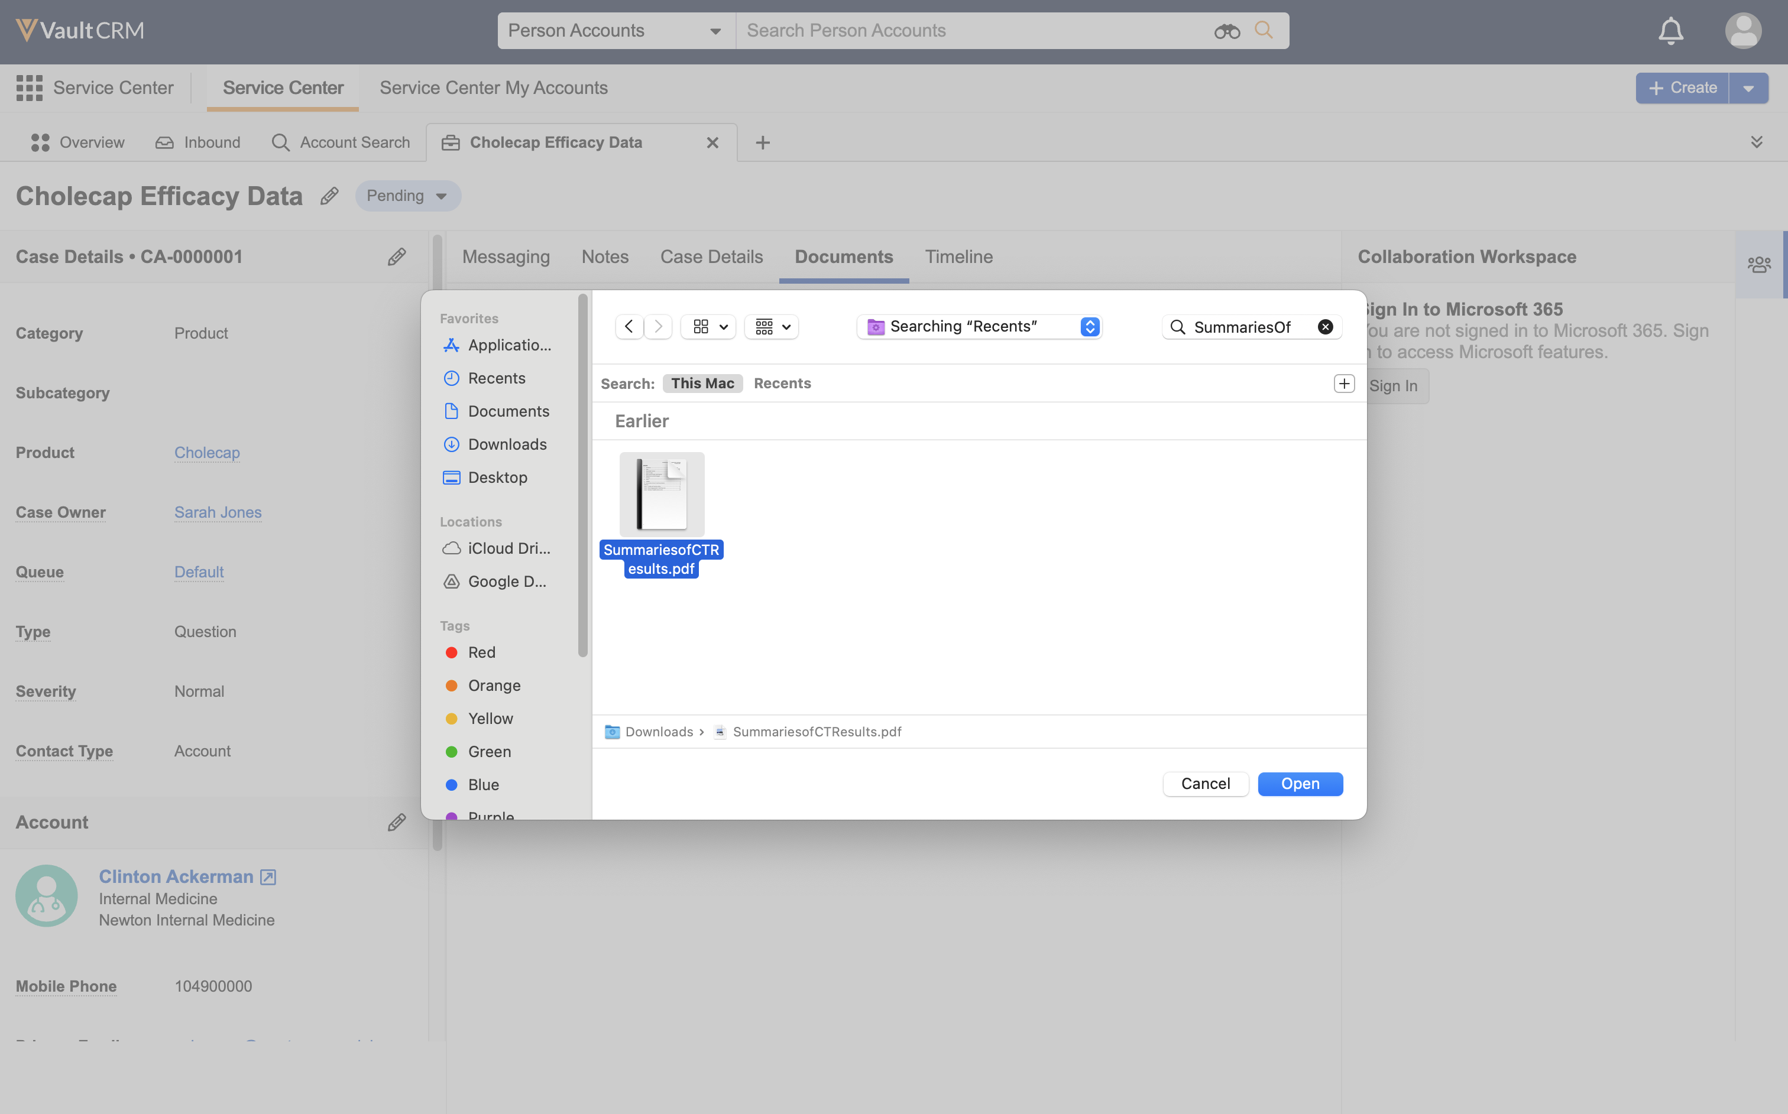The width and height of the screenshot is (1788, 1114).
Task: Select the This Mac search scope
Action: click(x=702, y=383)
